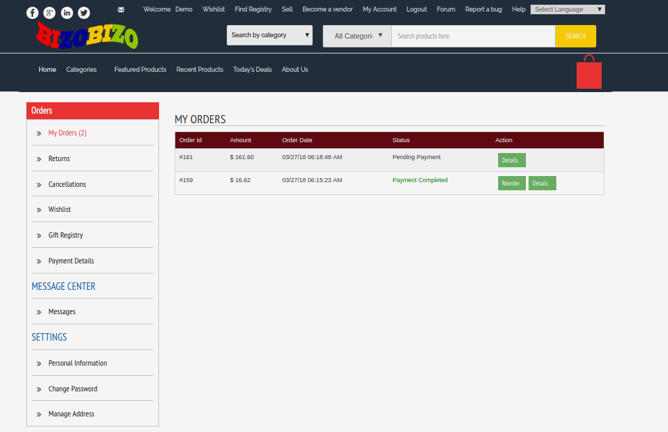668x432 pixels.
Task: Click the chevron icon beside Cancellations
Action: point(39,184)
